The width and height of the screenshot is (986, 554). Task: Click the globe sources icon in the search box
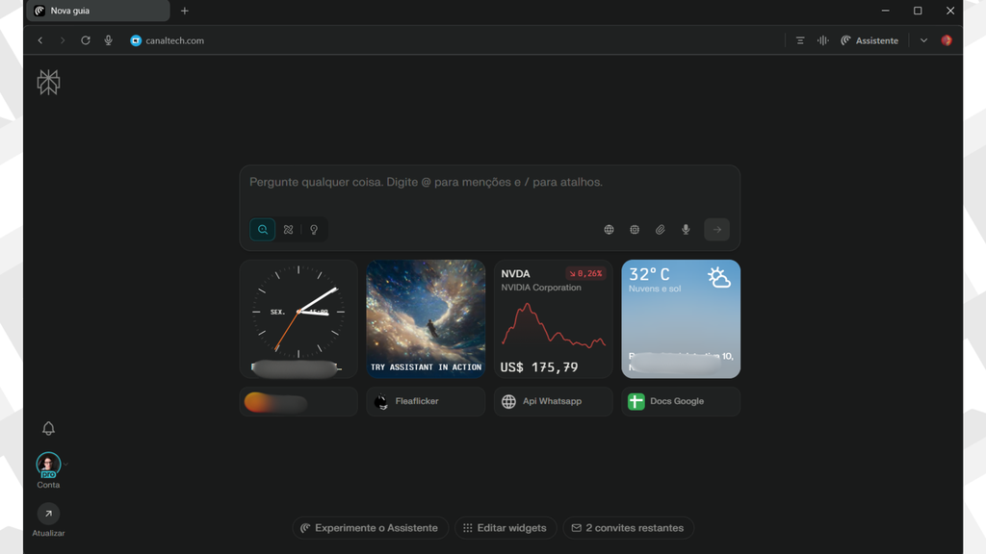click(609, 230)
